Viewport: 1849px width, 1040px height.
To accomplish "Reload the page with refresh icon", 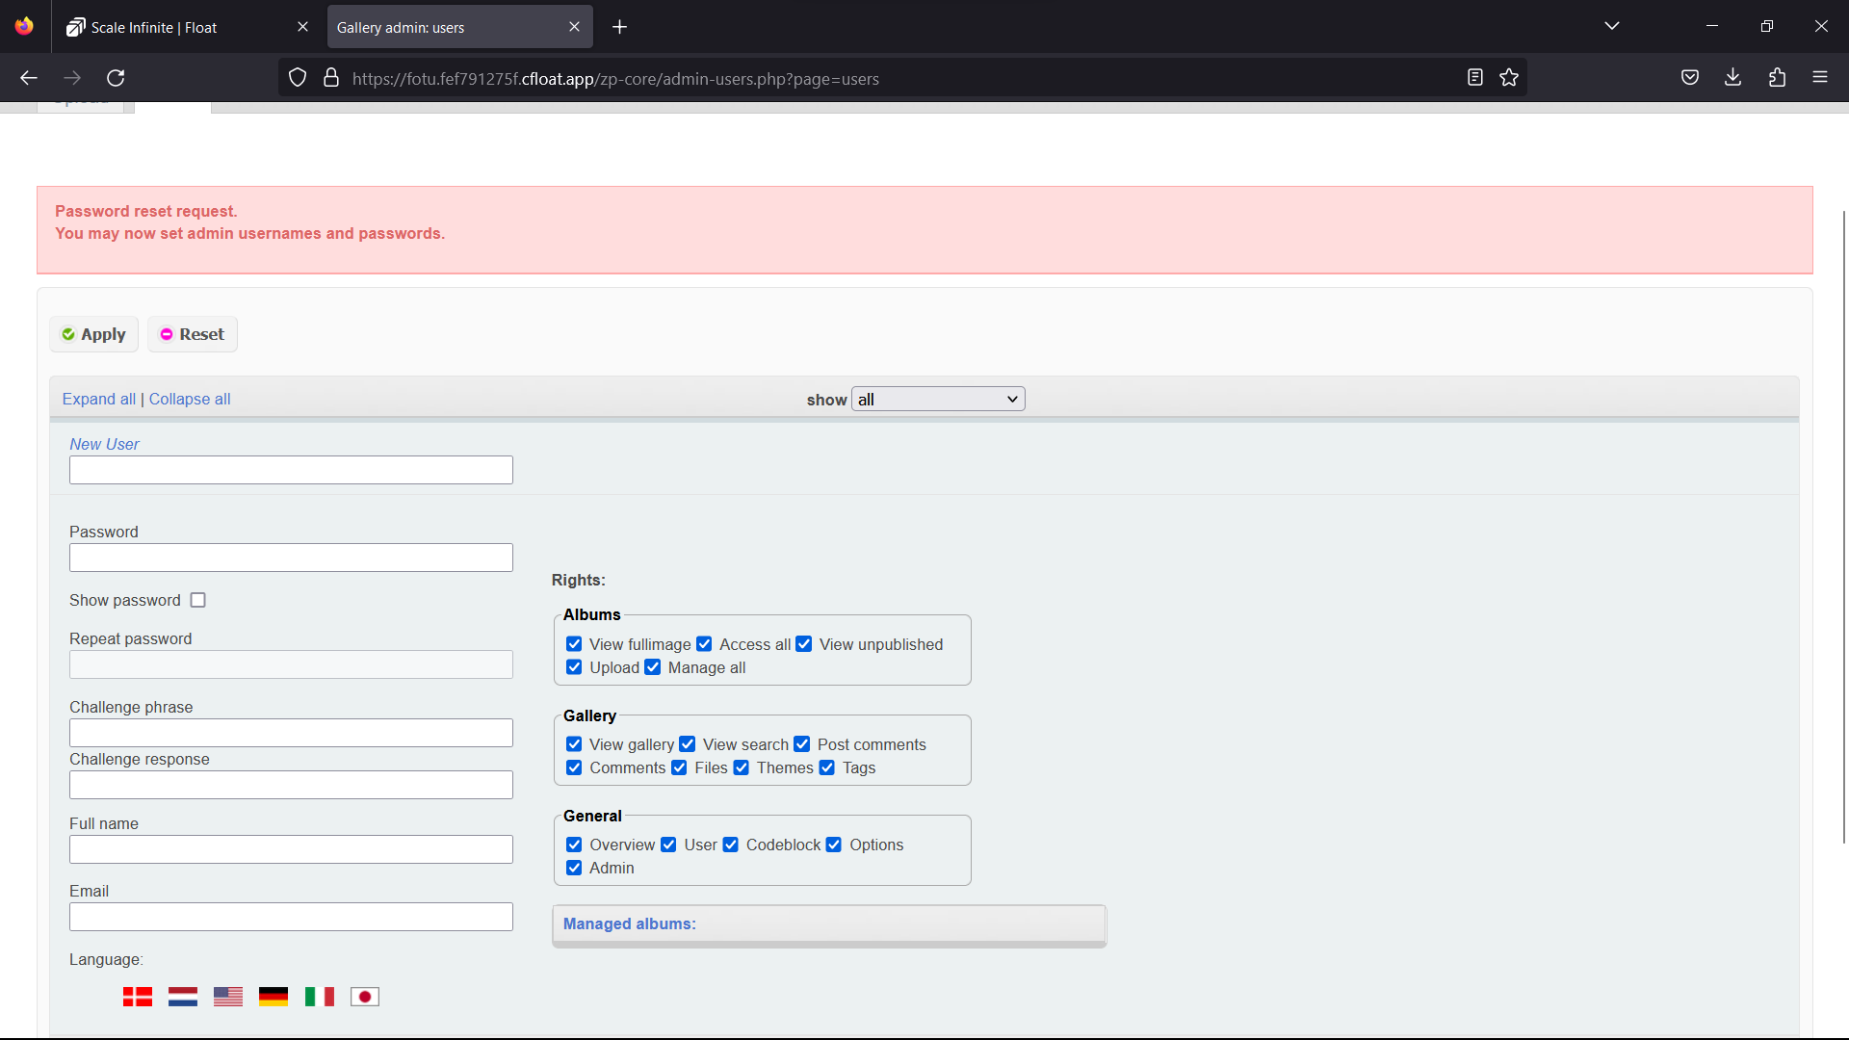I will pos(116,78).
